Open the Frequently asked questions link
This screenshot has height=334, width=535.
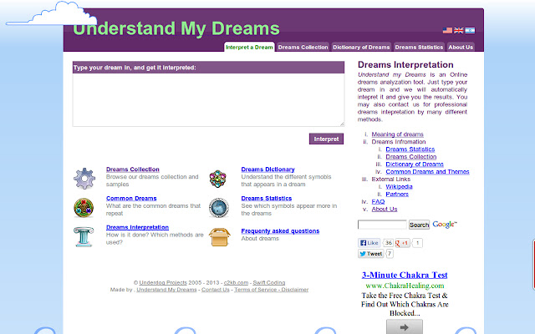280,231
